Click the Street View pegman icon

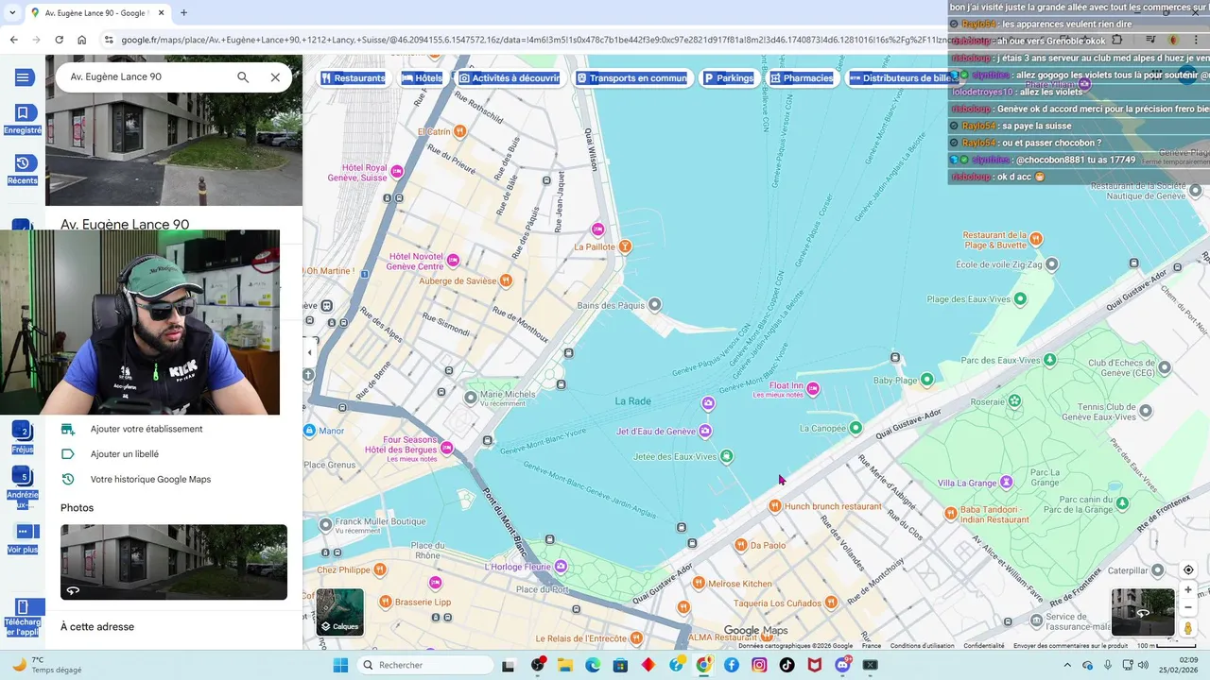click(x=1188, y=628)
